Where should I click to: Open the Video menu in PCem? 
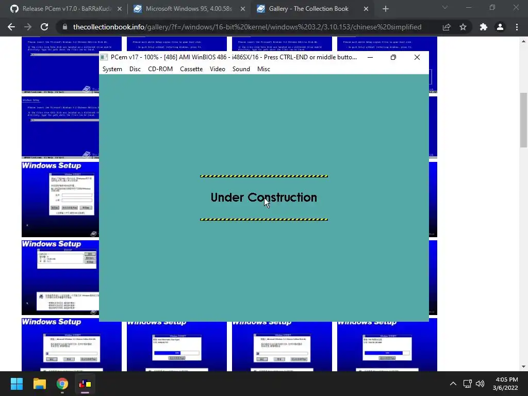(217, 69)
